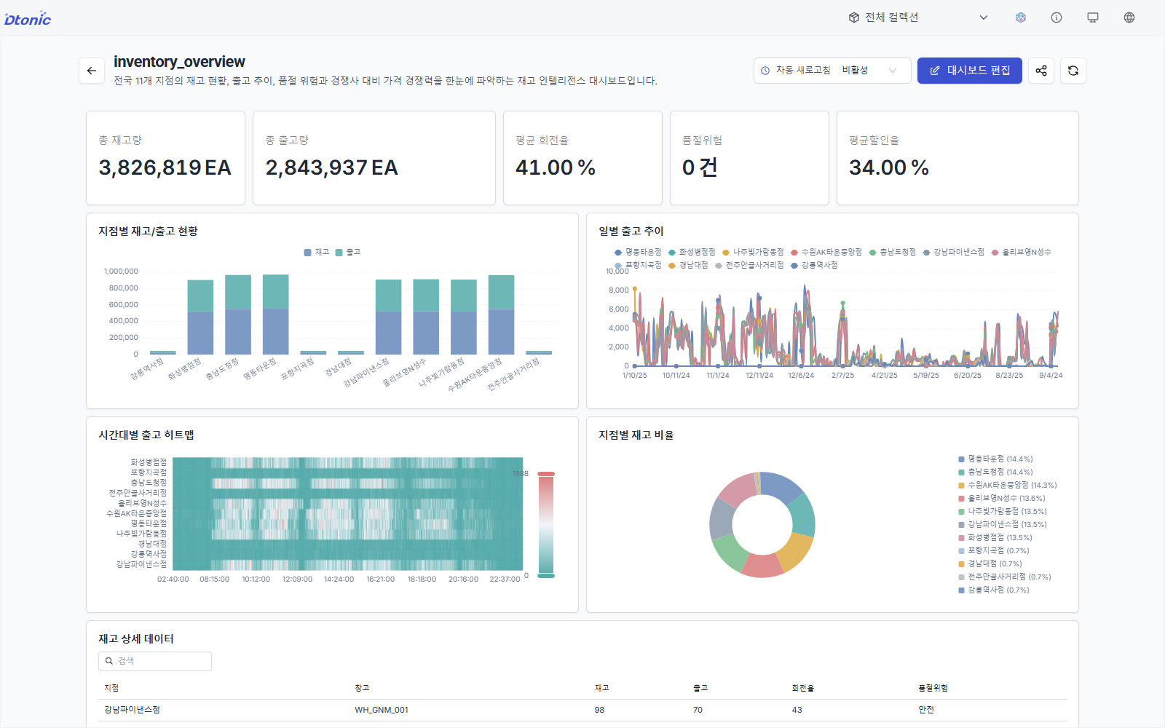1165x728 pixels.
Task: Click the clock icon in auto-refresh control
Action: [765, 71]
